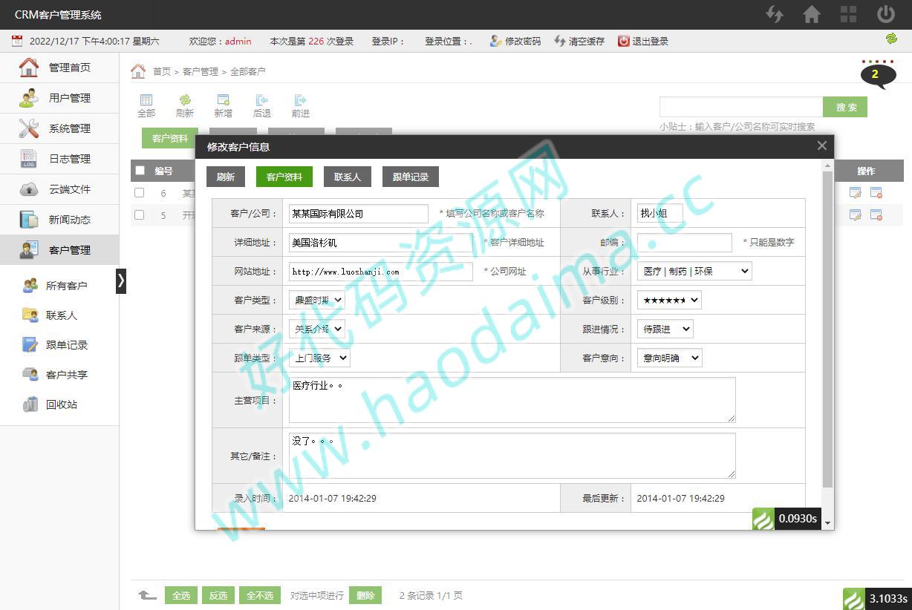
Task: Click 反选 button at bottom
Action: click(x=218, y=595)
